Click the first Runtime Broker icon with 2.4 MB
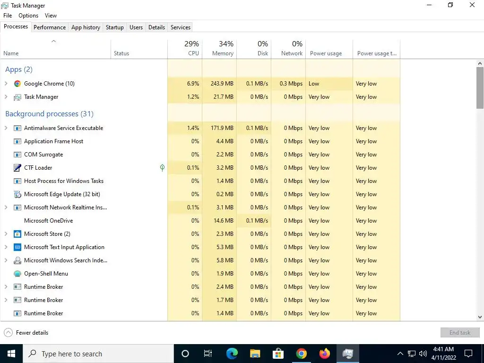 [x=17, y=287]
